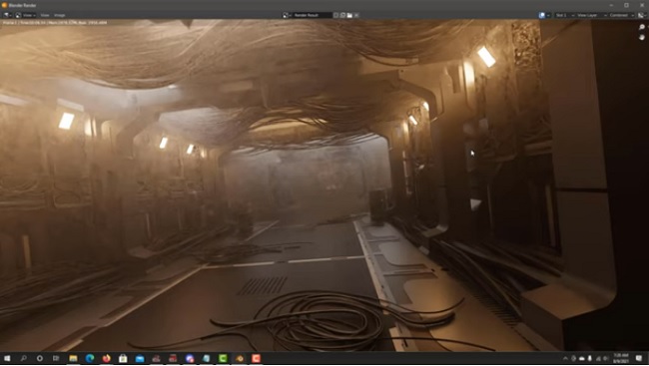The image size is (649, 366).
Task: Click the open image folder icon
Action: tap(349, 15)
